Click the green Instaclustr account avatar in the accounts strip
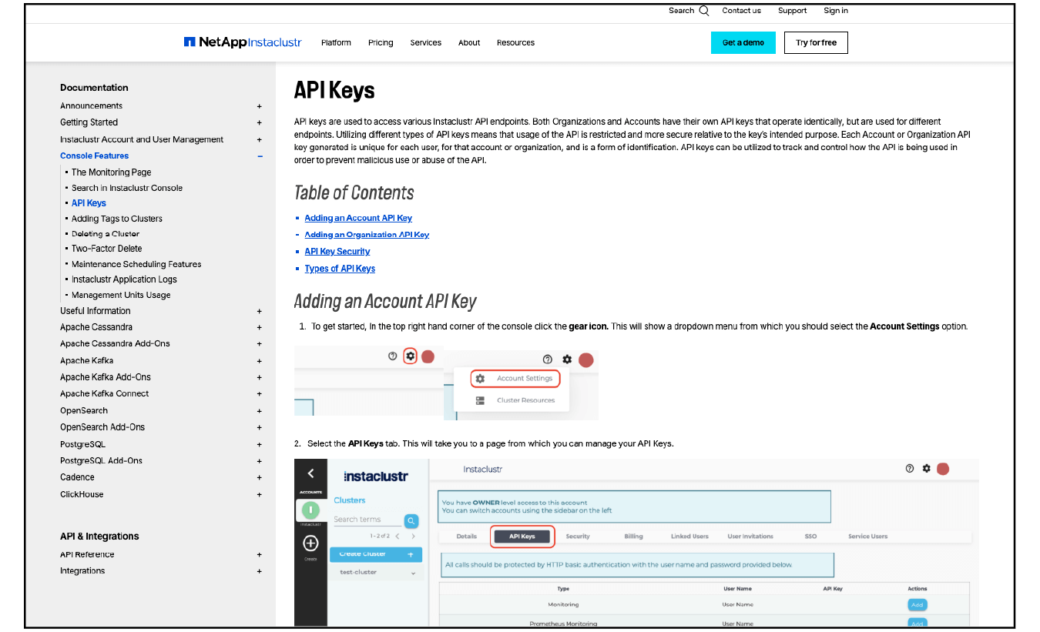Viewport: 1040px width, 632px height. click(311, 510)
